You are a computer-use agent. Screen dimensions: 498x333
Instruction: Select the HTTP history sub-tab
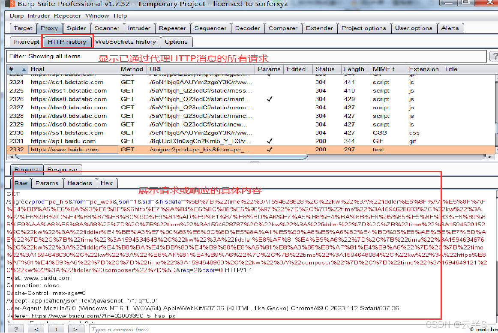tap(67, 42)
